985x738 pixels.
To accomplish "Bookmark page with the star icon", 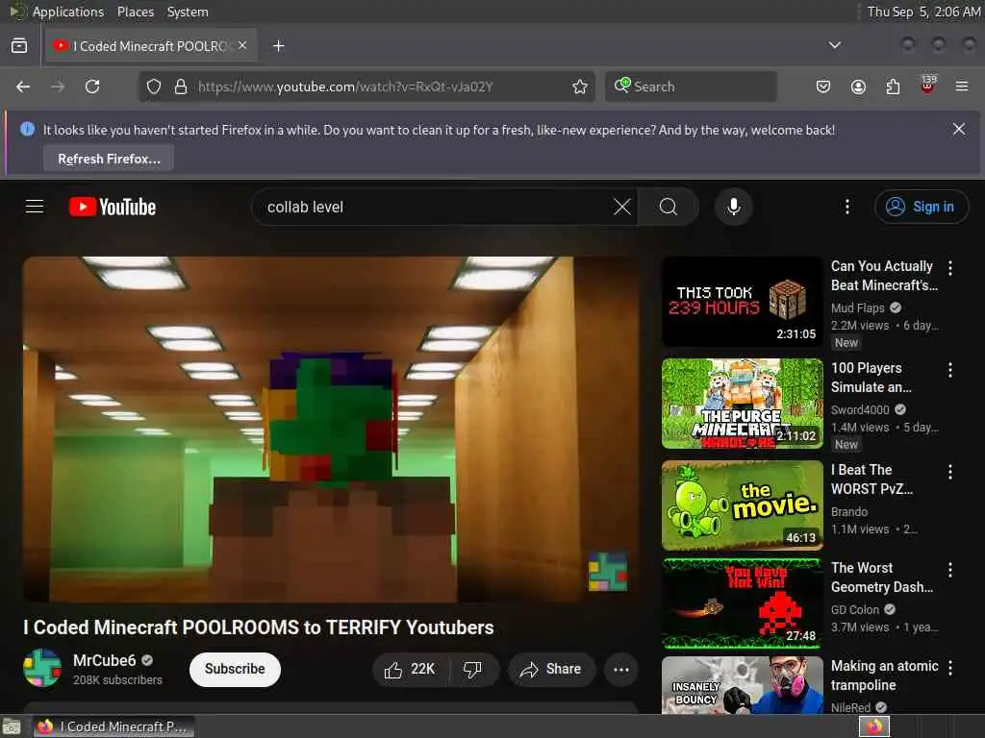I will click(580, 86).
